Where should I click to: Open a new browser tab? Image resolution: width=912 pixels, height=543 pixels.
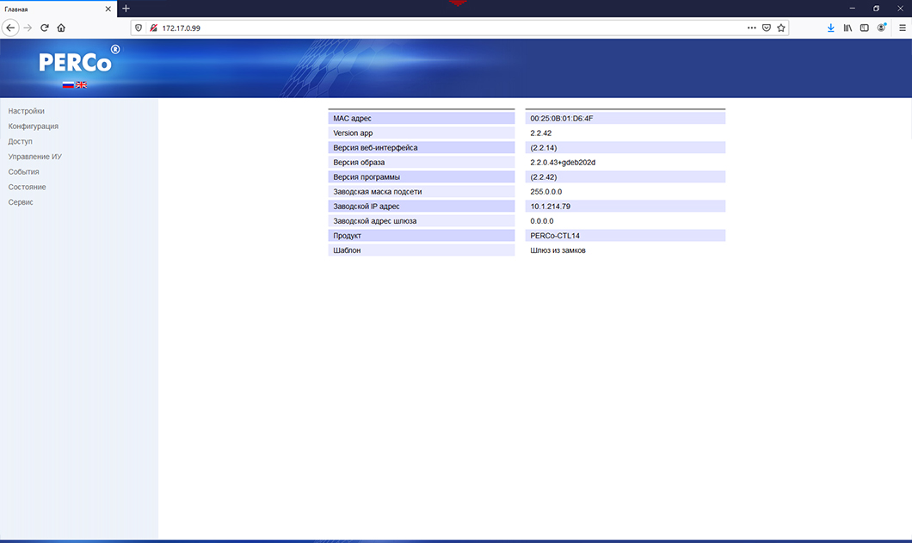pos(126,9)
